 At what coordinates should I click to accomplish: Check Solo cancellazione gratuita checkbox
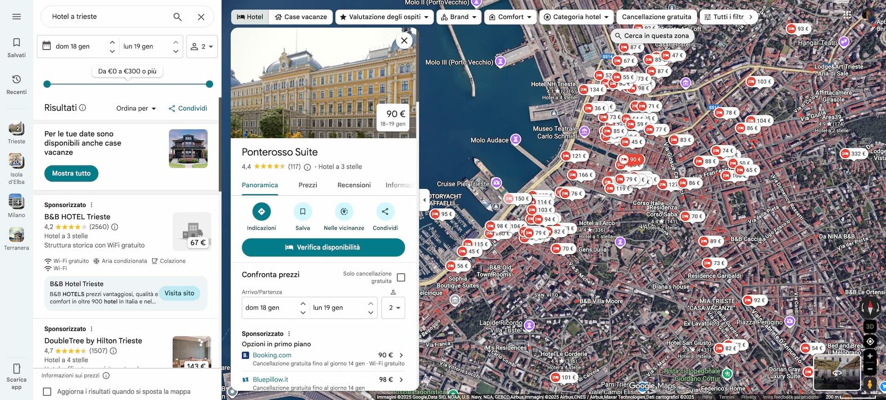click(401, 277)
